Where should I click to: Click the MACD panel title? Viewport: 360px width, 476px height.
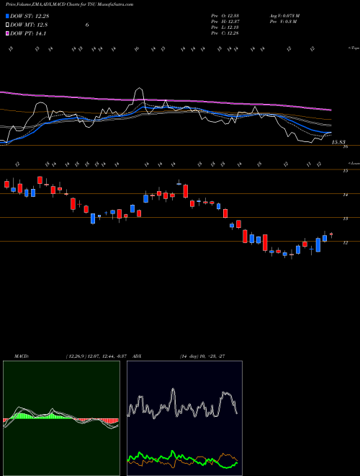21,356
